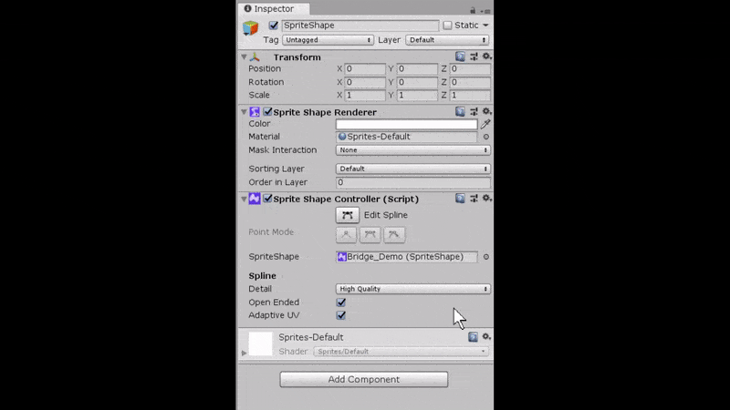Open Sprites-Default material help icon
730x410 pixels.
tap(473, 337)
